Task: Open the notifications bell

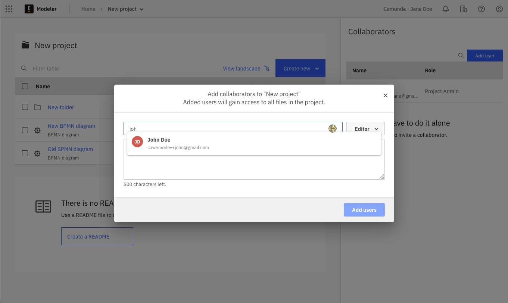Action: [x=445, y=9]
